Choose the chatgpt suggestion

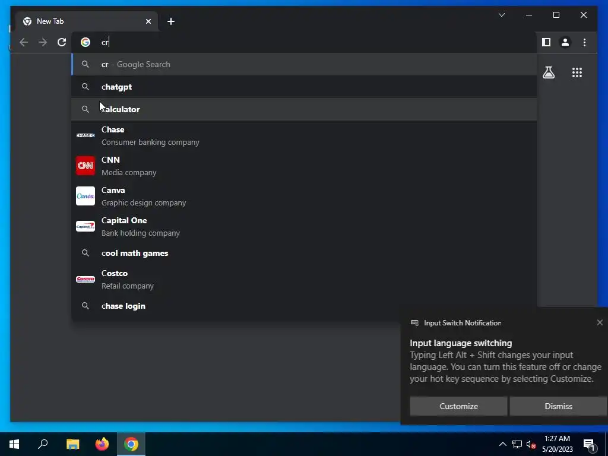pyautogui.click(x=304, y=87)
